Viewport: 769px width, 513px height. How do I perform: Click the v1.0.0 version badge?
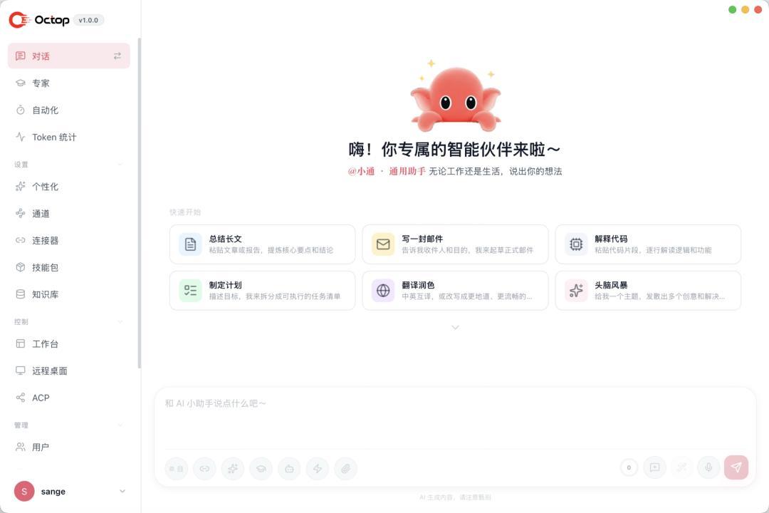point(88,20)
